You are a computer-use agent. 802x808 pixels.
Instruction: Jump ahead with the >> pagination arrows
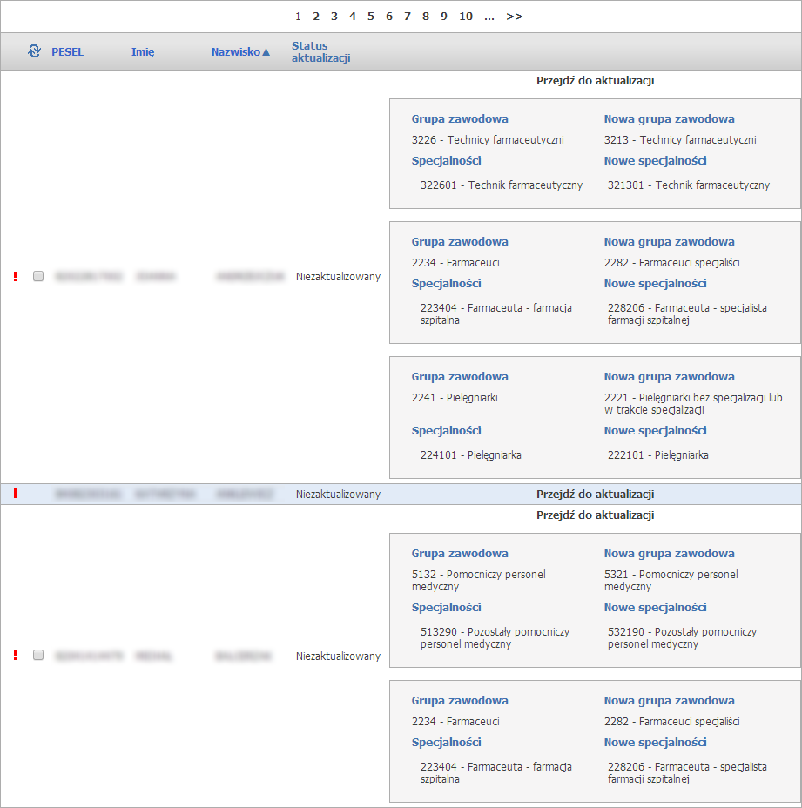pyautogui.click(x=514, y=17)
